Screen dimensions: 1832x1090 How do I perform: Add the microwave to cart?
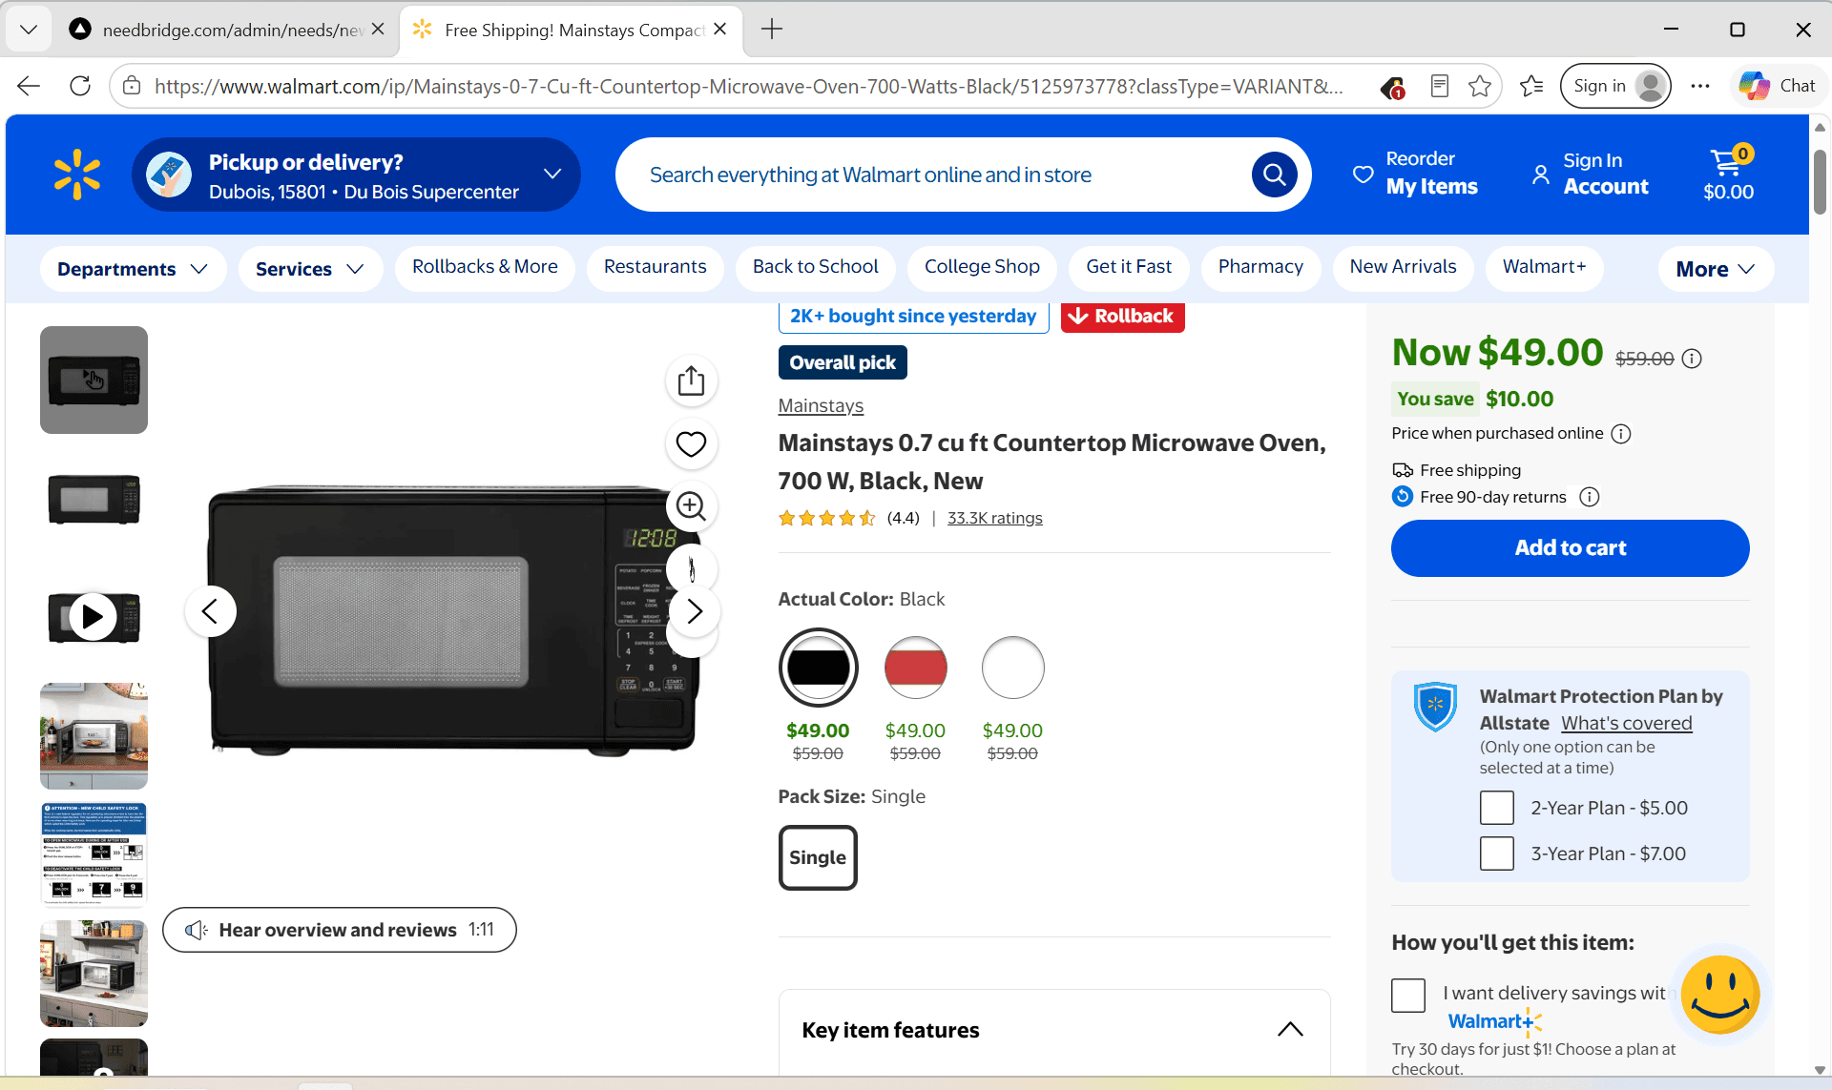1570,548
